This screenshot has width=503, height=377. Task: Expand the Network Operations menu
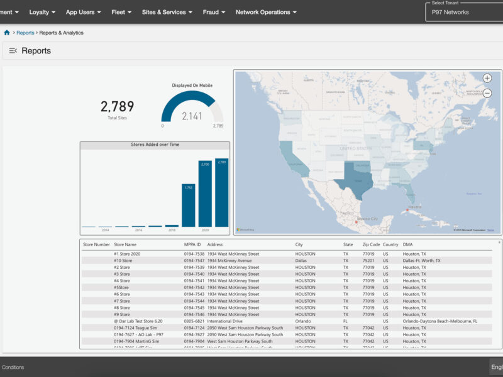tap(267, 12)
